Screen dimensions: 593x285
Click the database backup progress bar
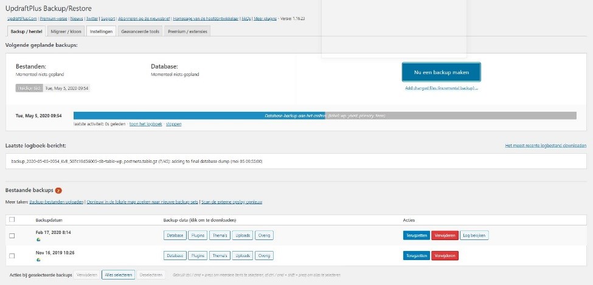pyautogui.click(x=325, y=115)
